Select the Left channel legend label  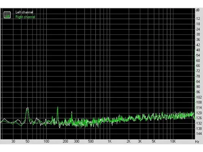(24, 12)
